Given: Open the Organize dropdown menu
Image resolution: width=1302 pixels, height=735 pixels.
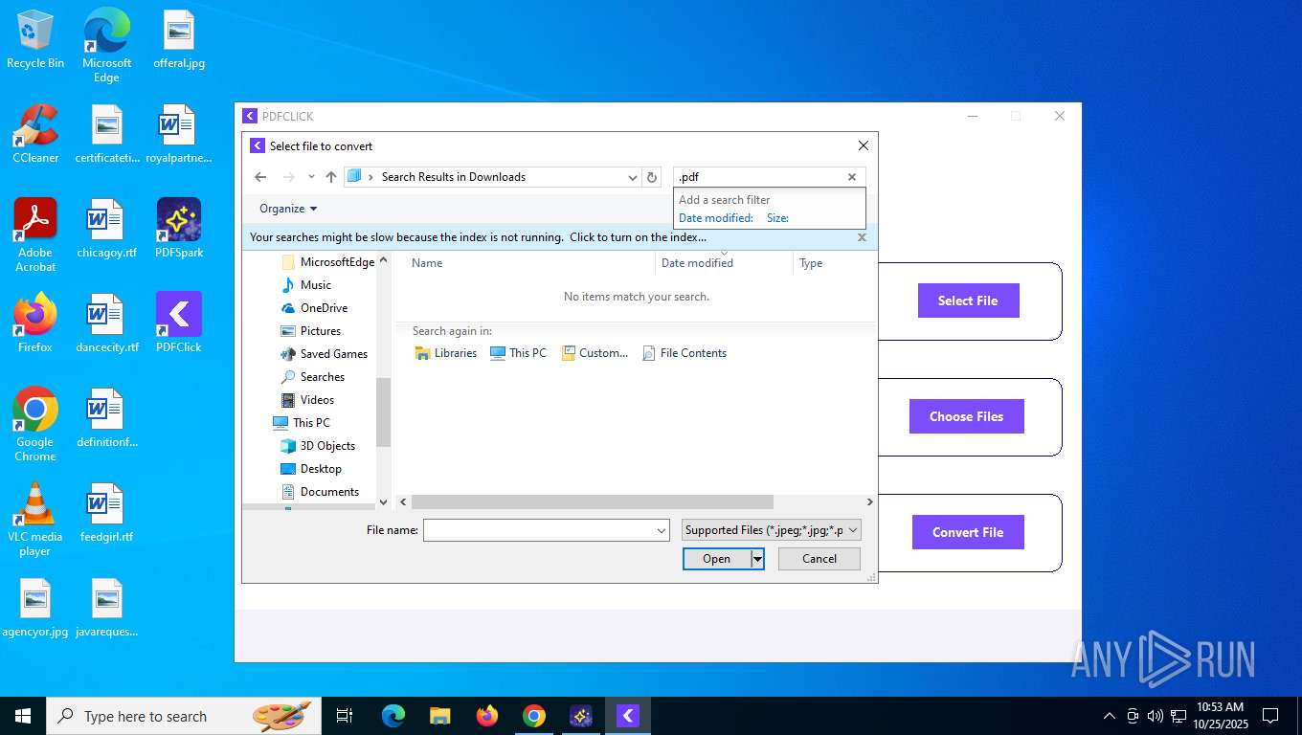Looking at the screenshot, I should (x=288, y=209).
